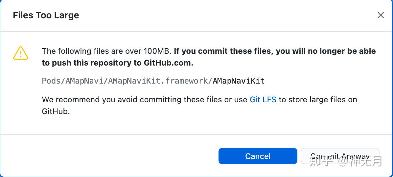Click 'The following files are over' text
The height and width of the screenshot is (177, 393).
[x=92, y=51]
